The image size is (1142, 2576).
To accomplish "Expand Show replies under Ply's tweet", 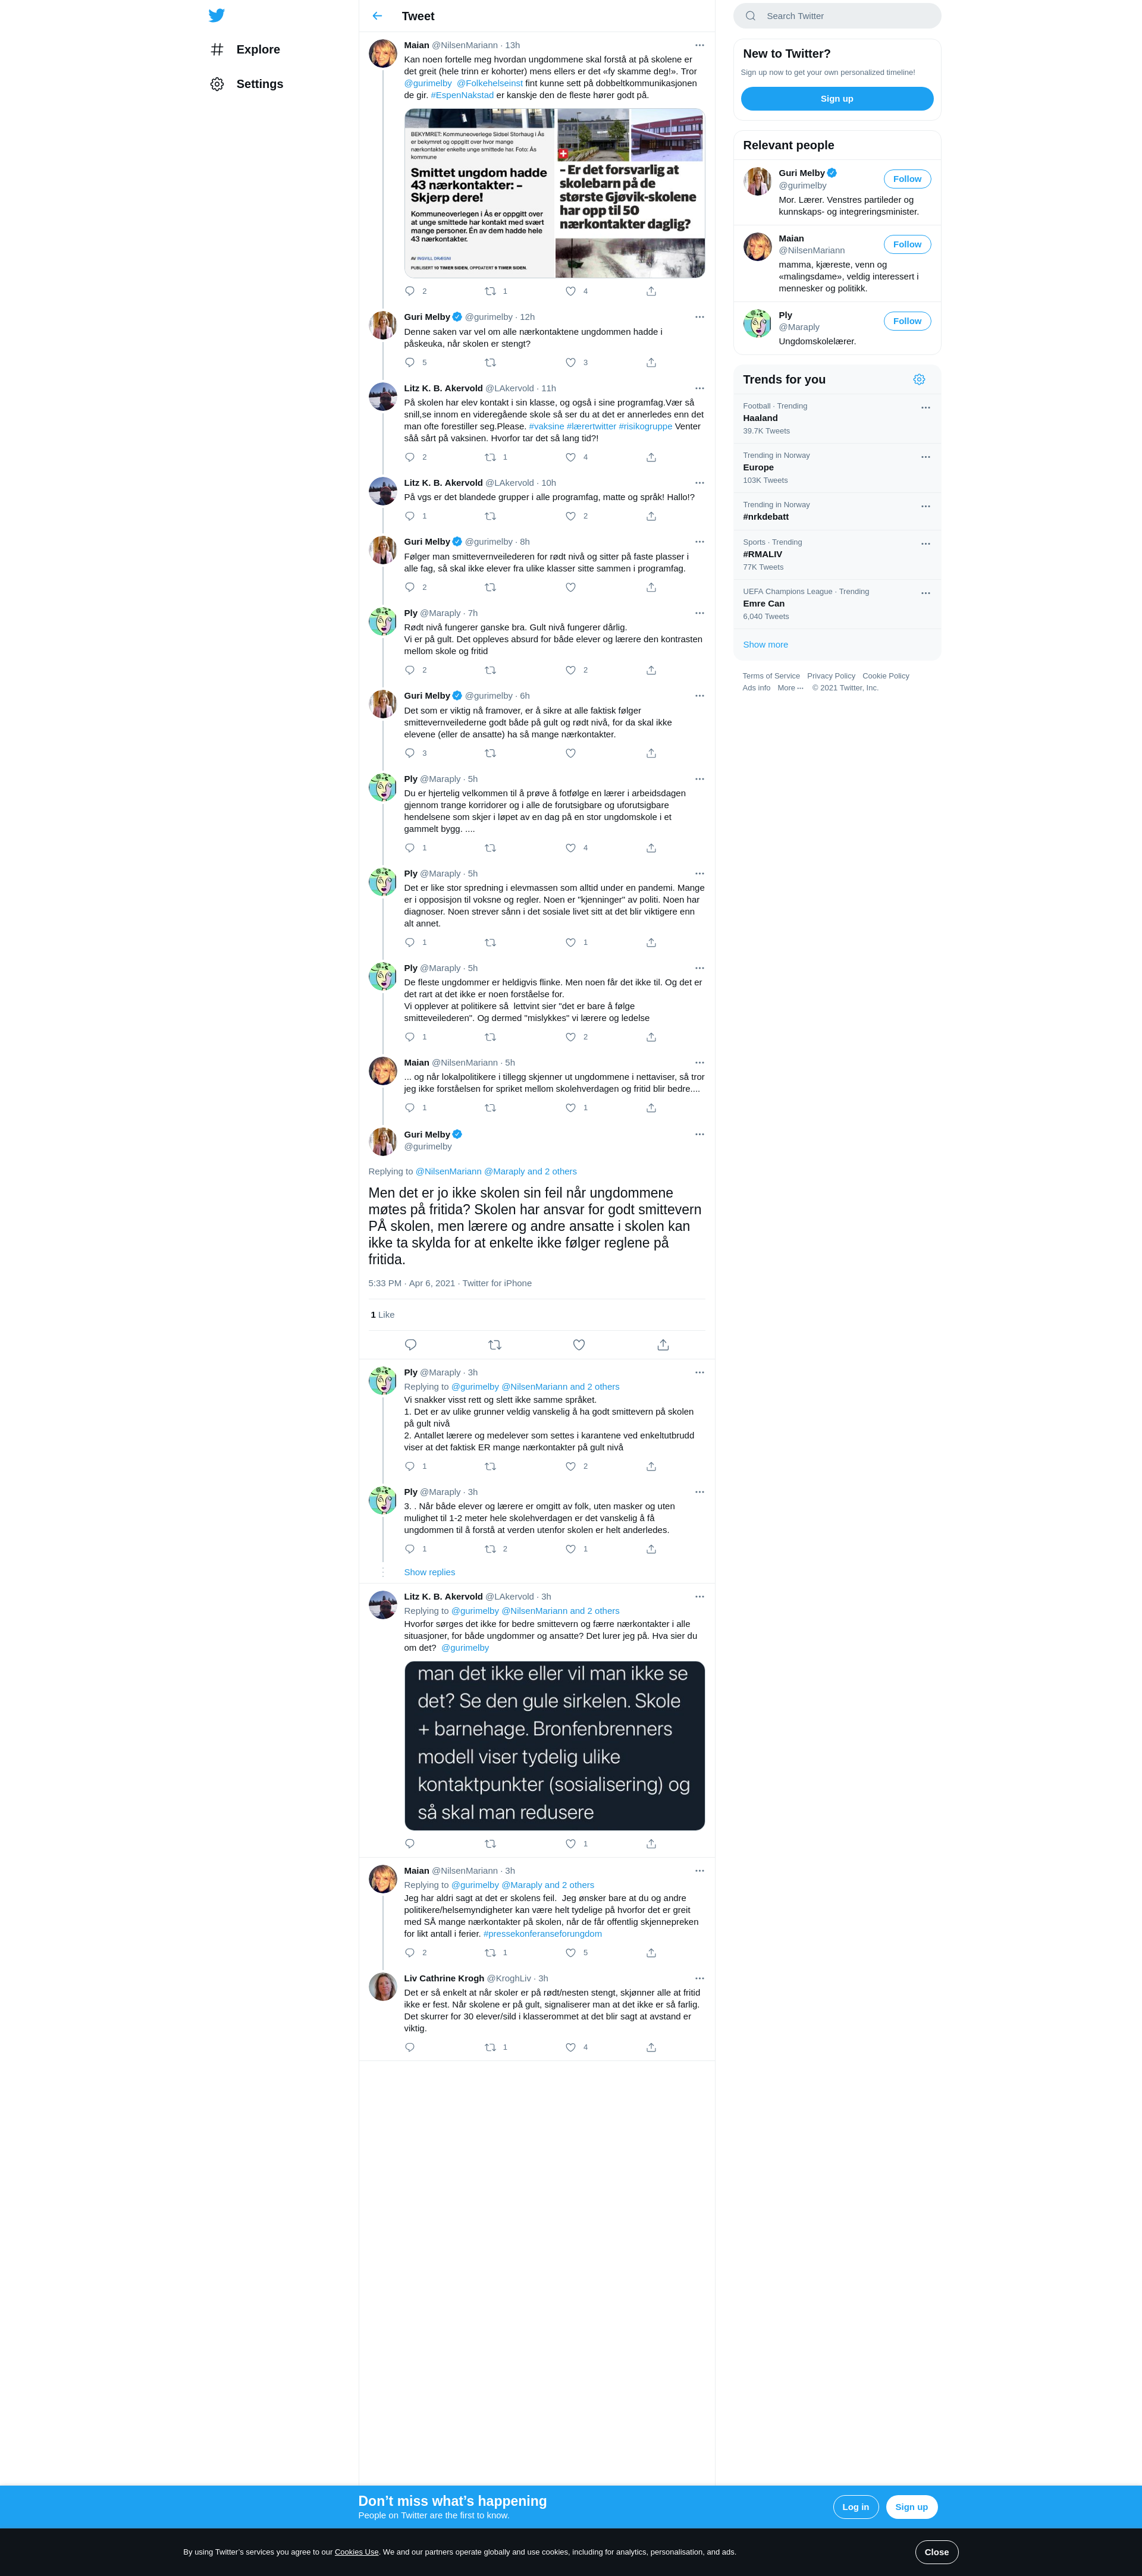I will click(x=429, y=1572).
